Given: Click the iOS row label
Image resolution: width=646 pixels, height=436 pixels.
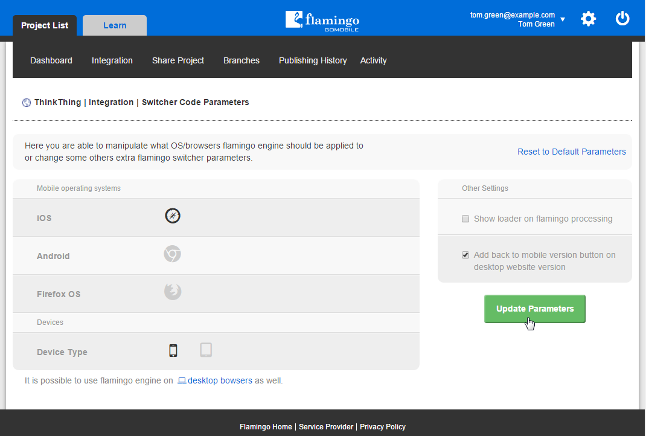Looking at the screenshot, I should pos(44,218).
